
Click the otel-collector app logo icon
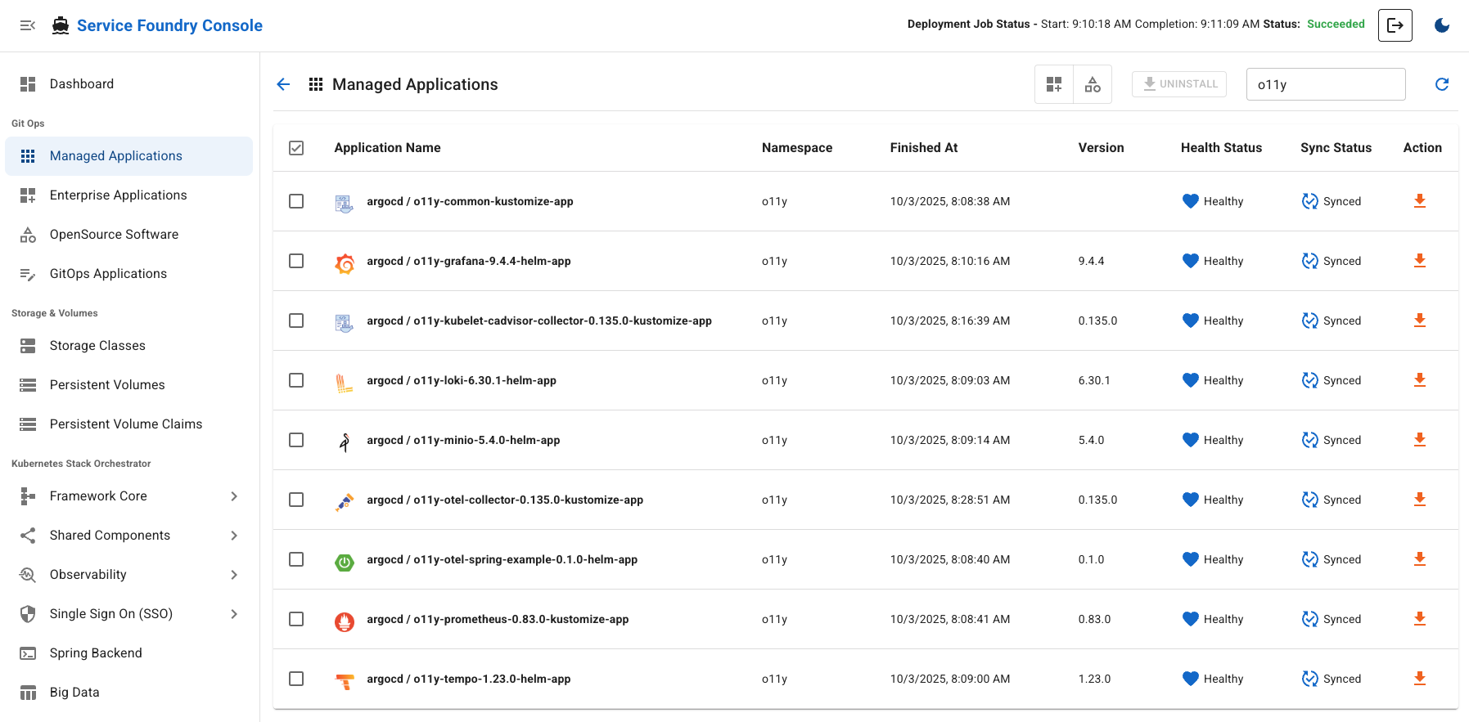click(x=345, y=502)
